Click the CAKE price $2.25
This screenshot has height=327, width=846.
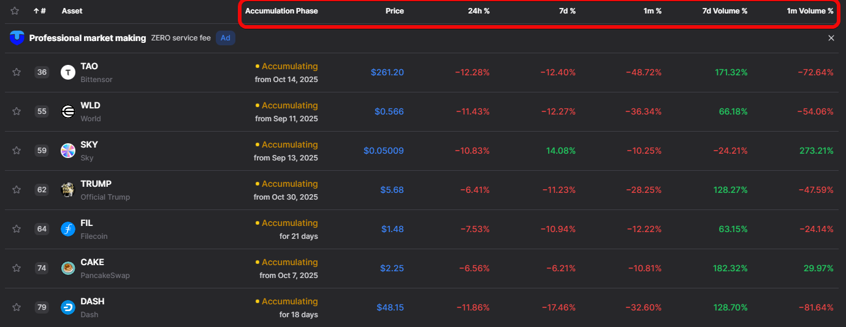click(392, 268)
